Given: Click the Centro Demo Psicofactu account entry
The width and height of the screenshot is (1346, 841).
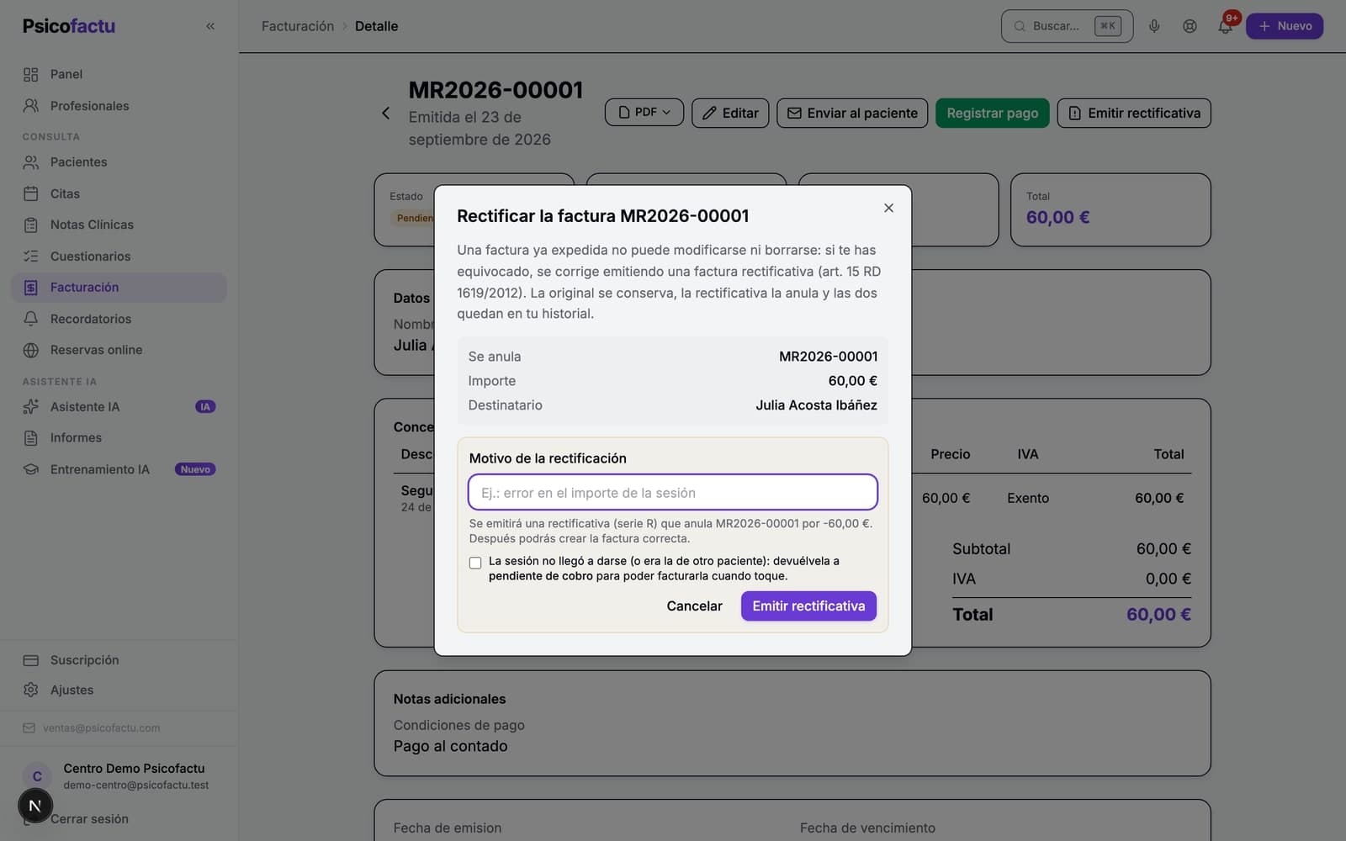Looking at the screenshot, I should click(x=119, y=775).
